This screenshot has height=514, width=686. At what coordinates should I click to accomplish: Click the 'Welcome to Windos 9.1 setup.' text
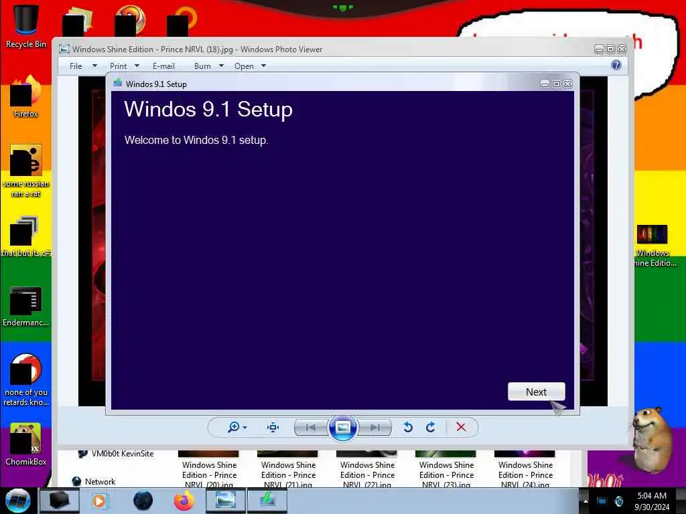pos(196,141)
